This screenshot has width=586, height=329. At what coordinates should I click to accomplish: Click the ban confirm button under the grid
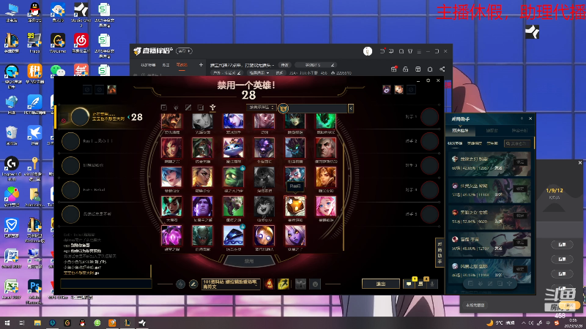(x=249, y=261)
